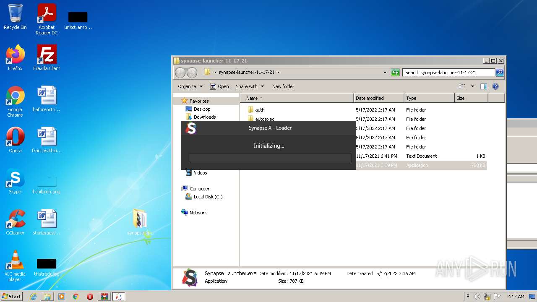Open Skype desktop shortcut
Screen dimensions: 537x302
pyautogui.click(x=15, y=181)
